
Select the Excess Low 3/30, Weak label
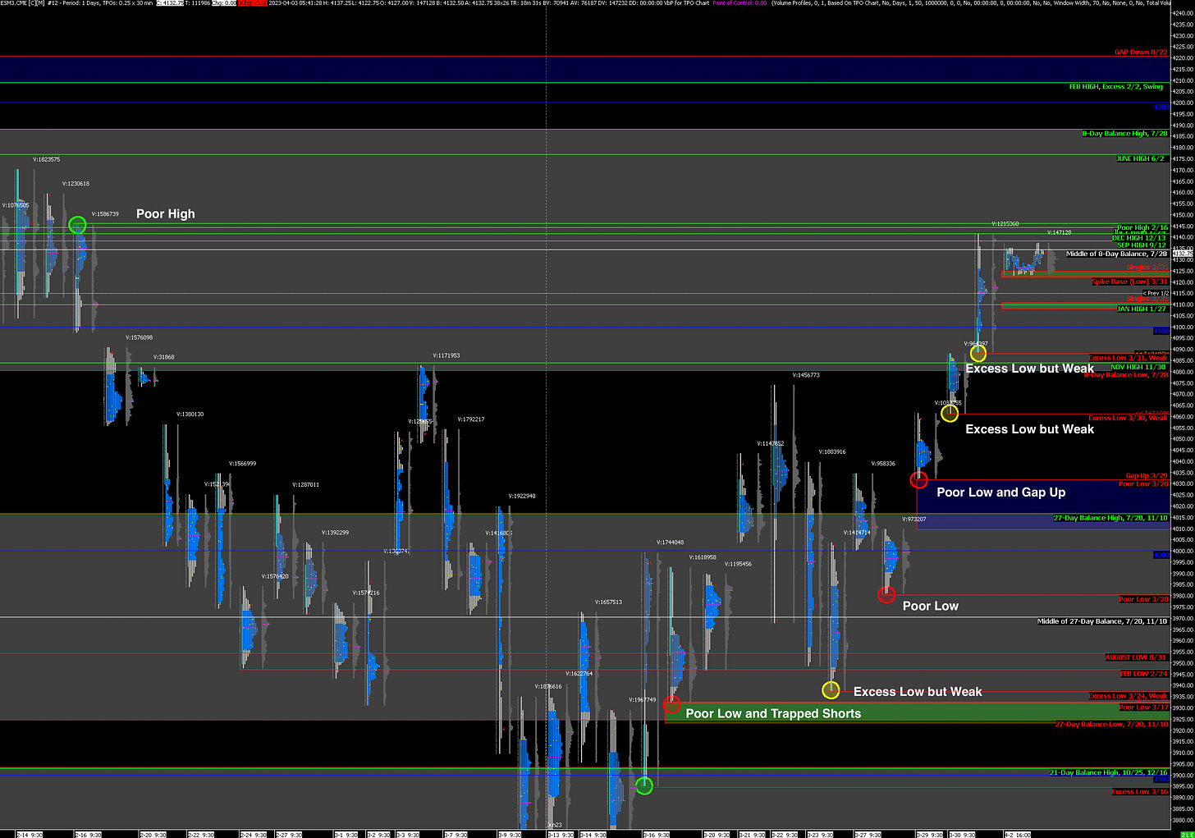(x=1129, y=418)
